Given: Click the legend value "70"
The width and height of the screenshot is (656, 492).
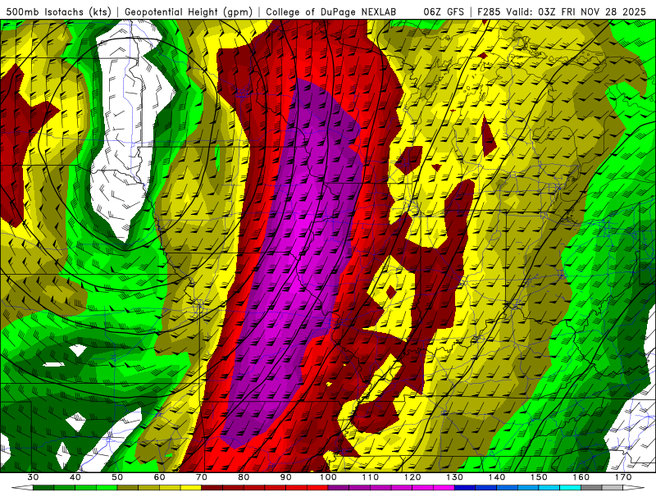Looking at the screenshot, I should click(202, 477).
